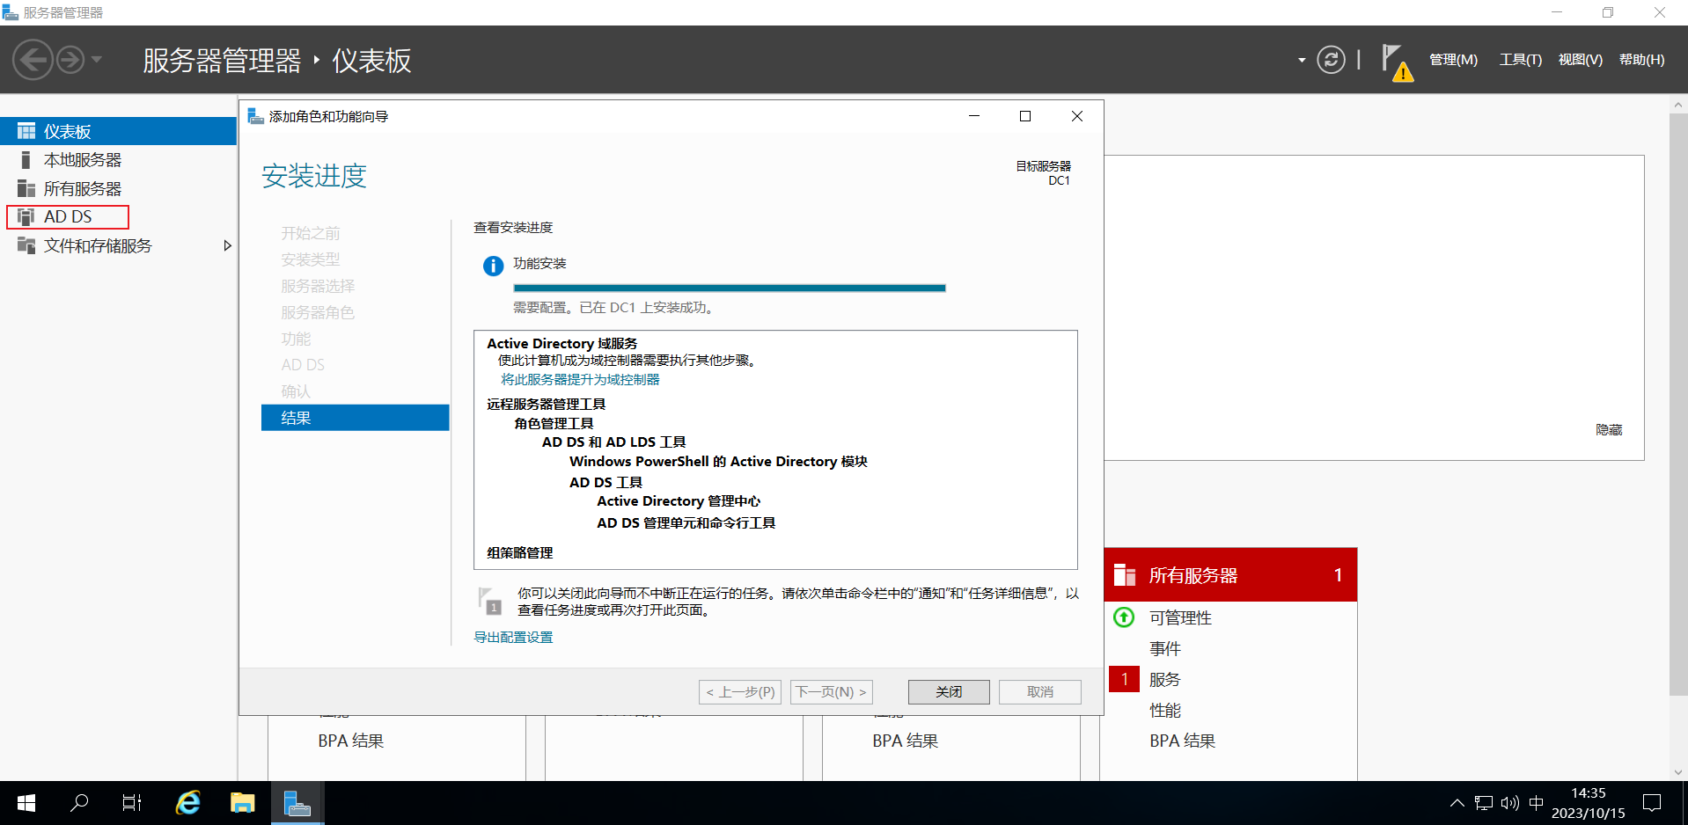Click the installation progress bar
Image resolution: width=1688 pixels, height=825 pixels.
click(730, 288)
